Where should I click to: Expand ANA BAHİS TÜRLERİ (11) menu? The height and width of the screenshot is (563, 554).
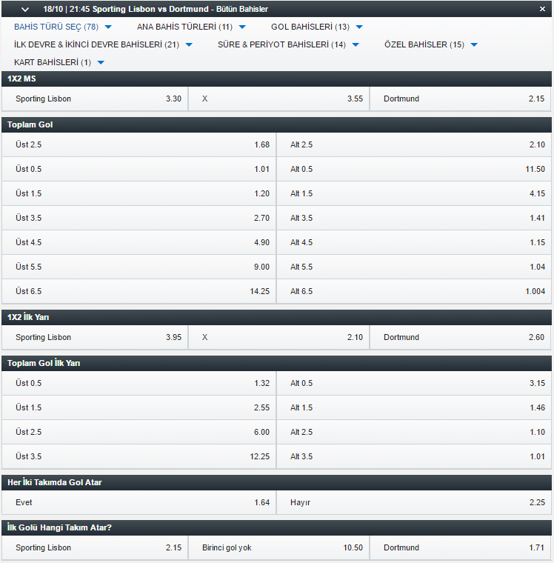coord(191,27)
